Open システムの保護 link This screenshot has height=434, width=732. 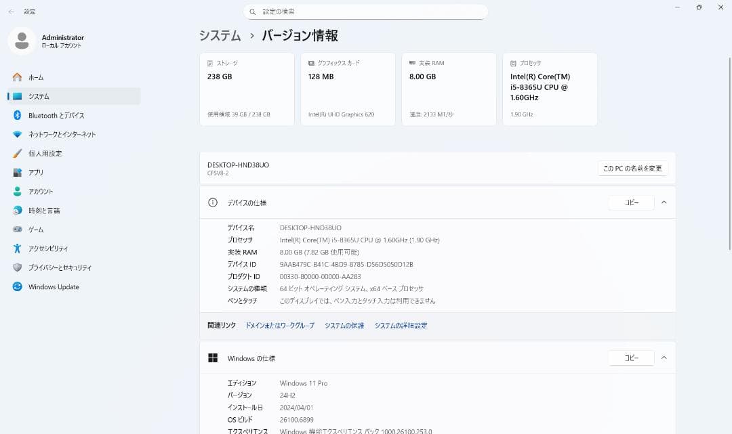pos(344,326)
